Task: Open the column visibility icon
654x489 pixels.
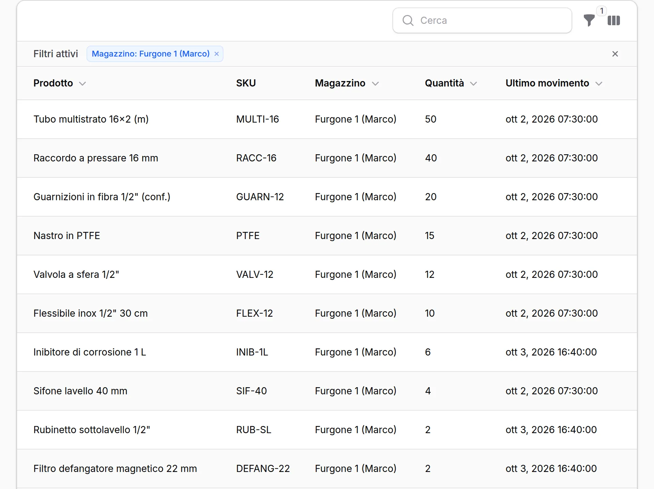Action: tap(614, 20)
